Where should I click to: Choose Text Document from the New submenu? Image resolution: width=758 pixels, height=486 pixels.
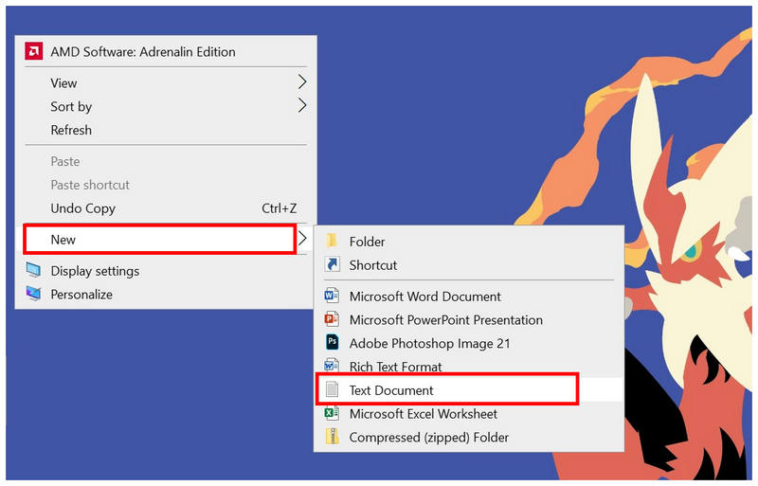click(x=390, y=390)
